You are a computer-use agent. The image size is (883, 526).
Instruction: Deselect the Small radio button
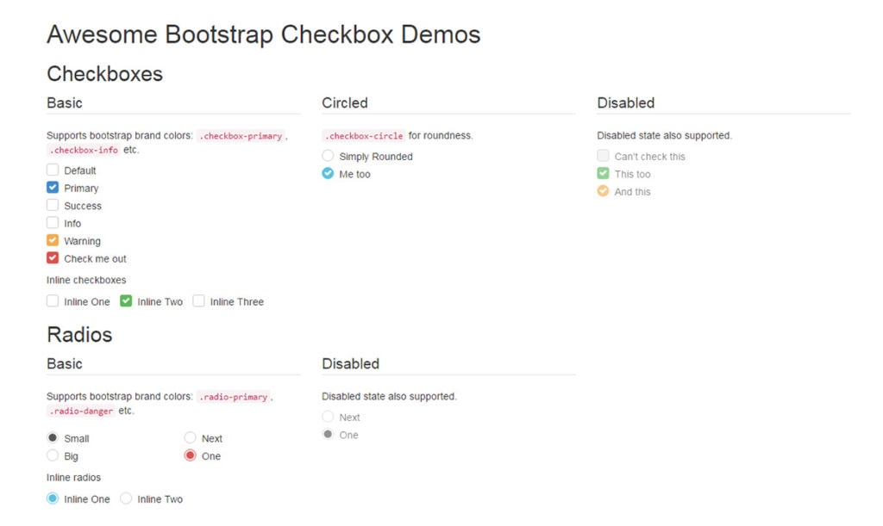[53, 438]
